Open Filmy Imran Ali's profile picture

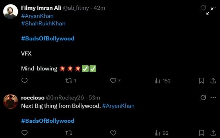[11, 12]
